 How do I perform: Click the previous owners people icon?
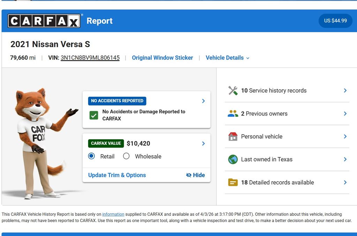pos(233,113)
